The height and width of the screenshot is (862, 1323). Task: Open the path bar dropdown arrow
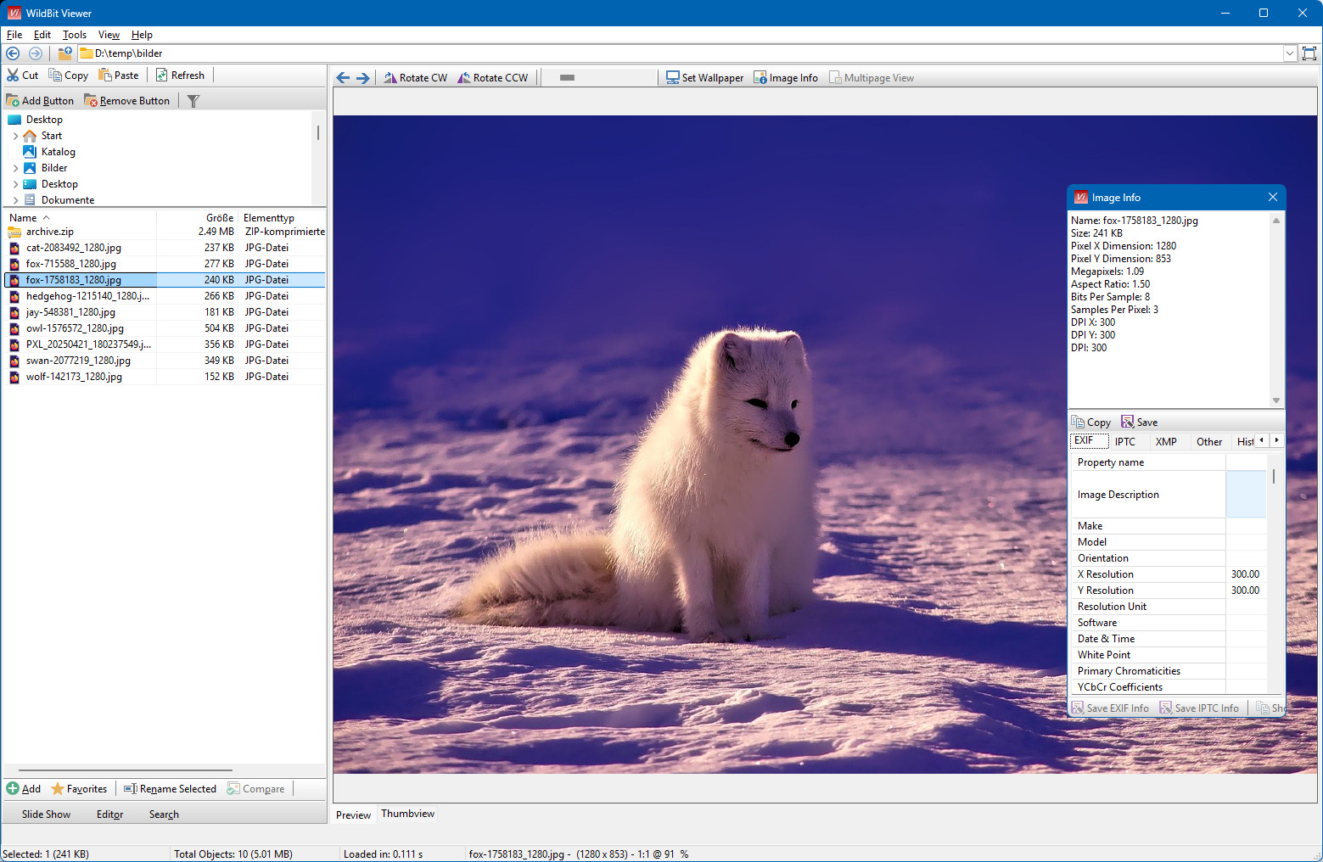click(x=1290, y=53)
